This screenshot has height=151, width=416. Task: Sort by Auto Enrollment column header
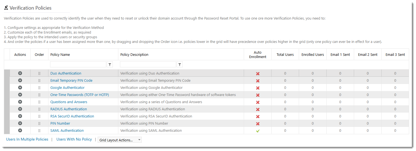(x=258, y=54)
